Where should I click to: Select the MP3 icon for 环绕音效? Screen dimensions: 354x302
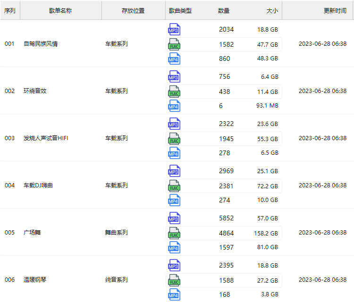coord(174,76)
